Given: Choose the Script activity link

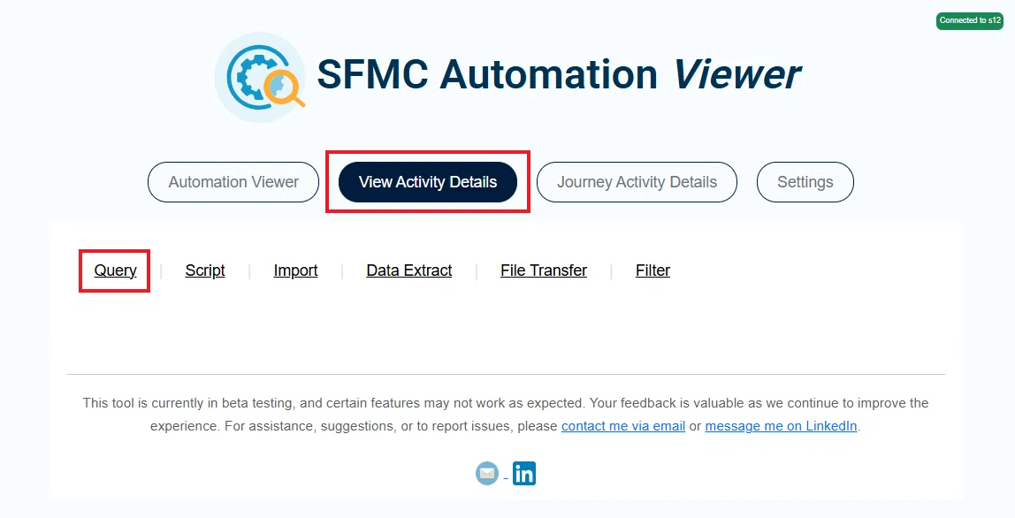Looking at the screenshot, I should point(205,270).
